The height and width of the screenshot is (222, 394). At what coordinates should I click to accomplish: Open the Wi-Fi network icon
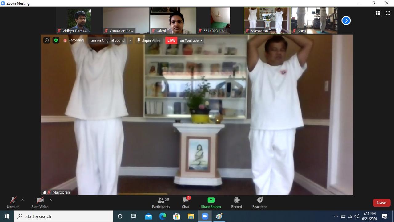[x=350, y=216]
